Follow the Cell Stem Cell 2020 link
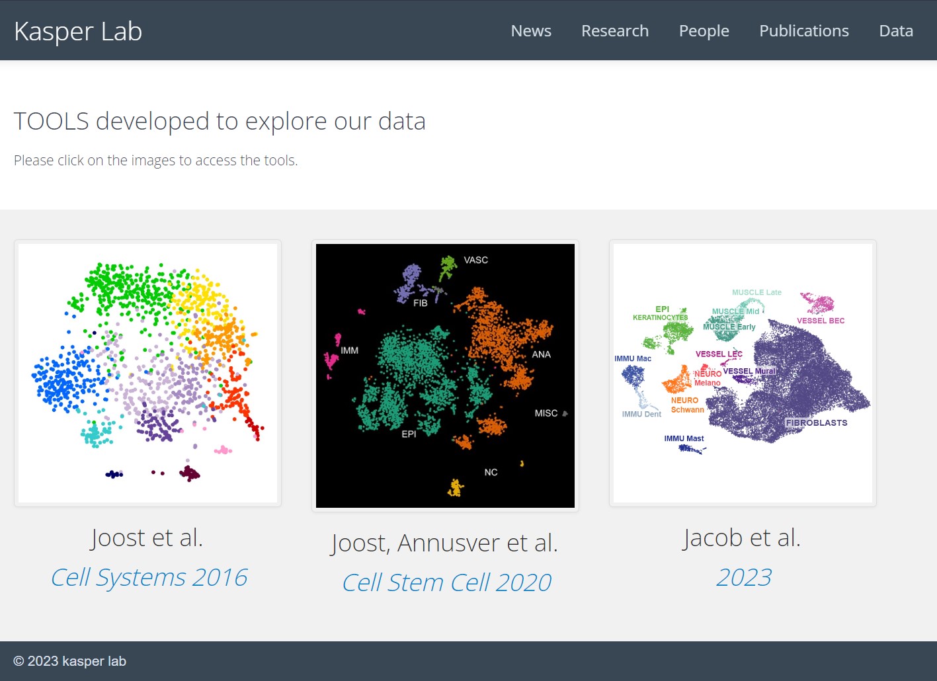This screenshot has width=937, height=681. [x=446, y=582]
